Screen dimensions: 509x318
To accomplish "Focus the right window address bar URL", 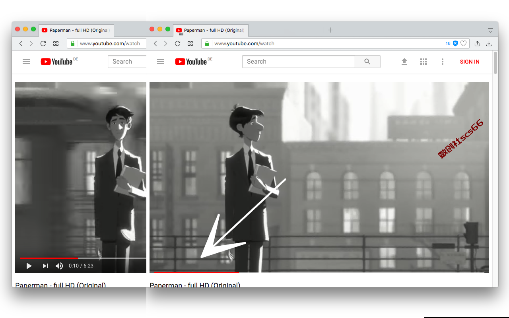I will pos(244,43).
